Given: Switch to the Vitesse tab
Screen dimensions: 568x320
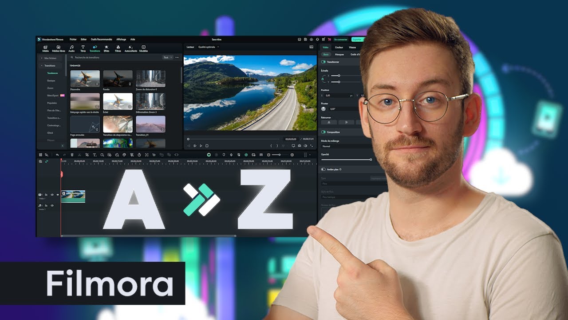Looking at the screenshot, I should tap(352, 47).
